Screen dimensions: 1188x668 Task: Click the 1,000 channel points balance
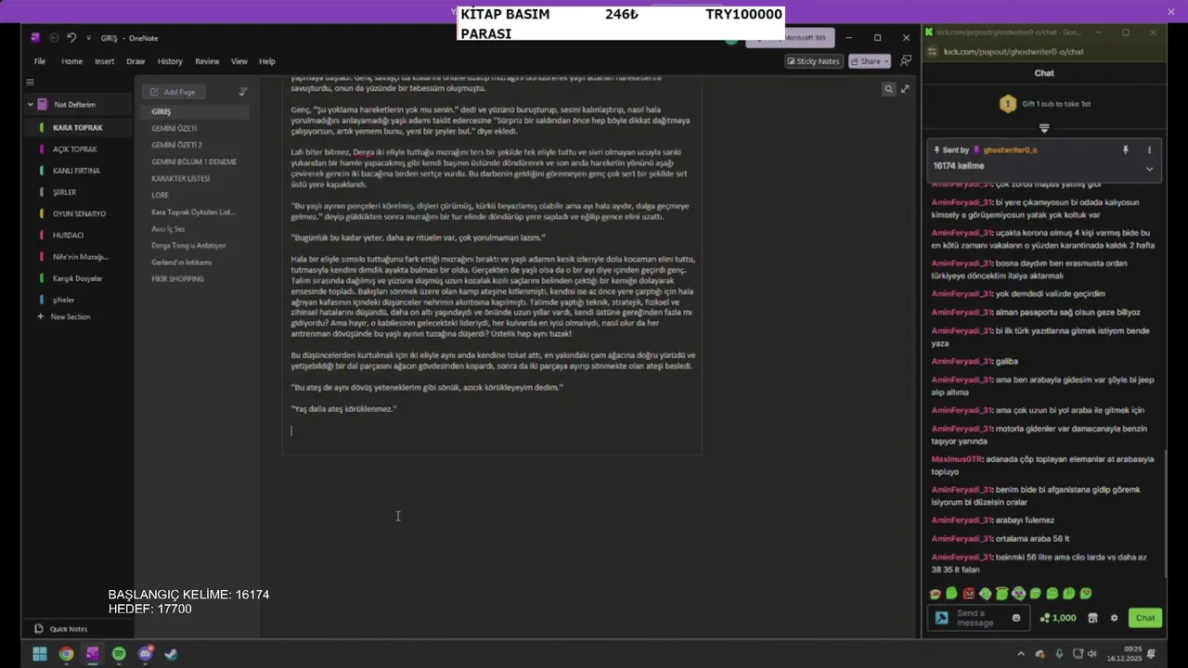1058,618
